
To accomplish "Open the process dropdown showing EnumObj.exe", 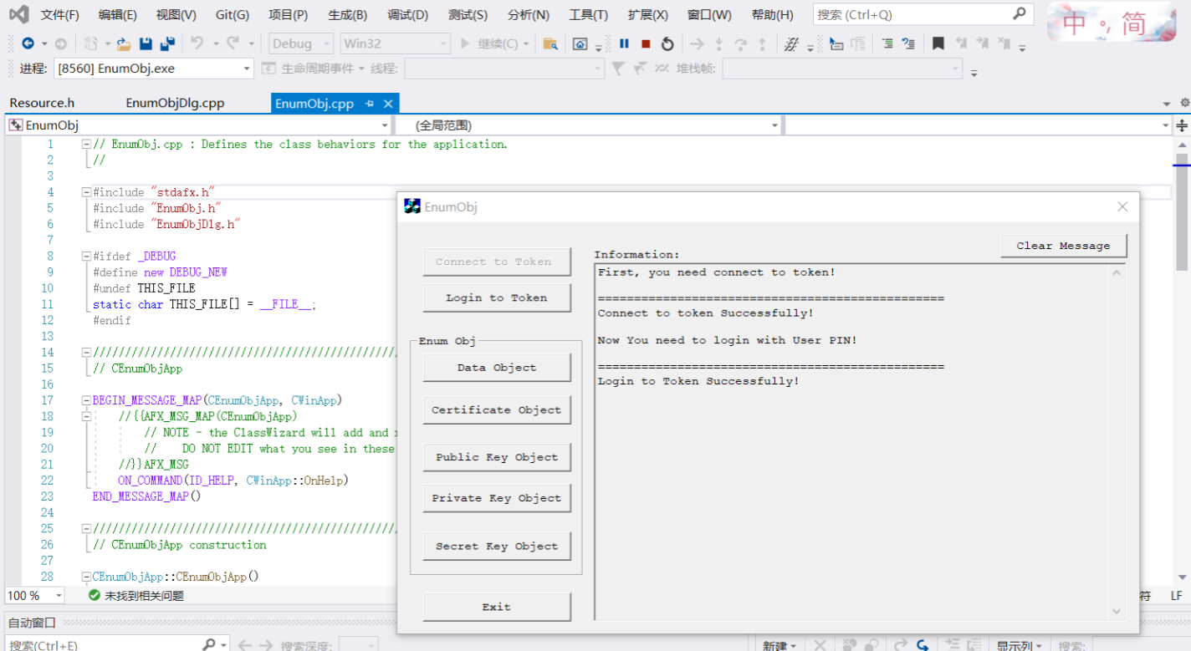I will point(247,69).
